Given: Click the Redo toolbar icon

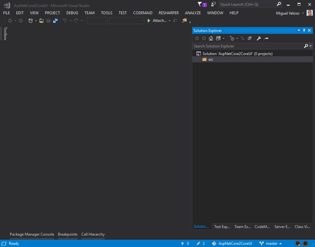Looking at the screenshot, I should click(76, 21).
